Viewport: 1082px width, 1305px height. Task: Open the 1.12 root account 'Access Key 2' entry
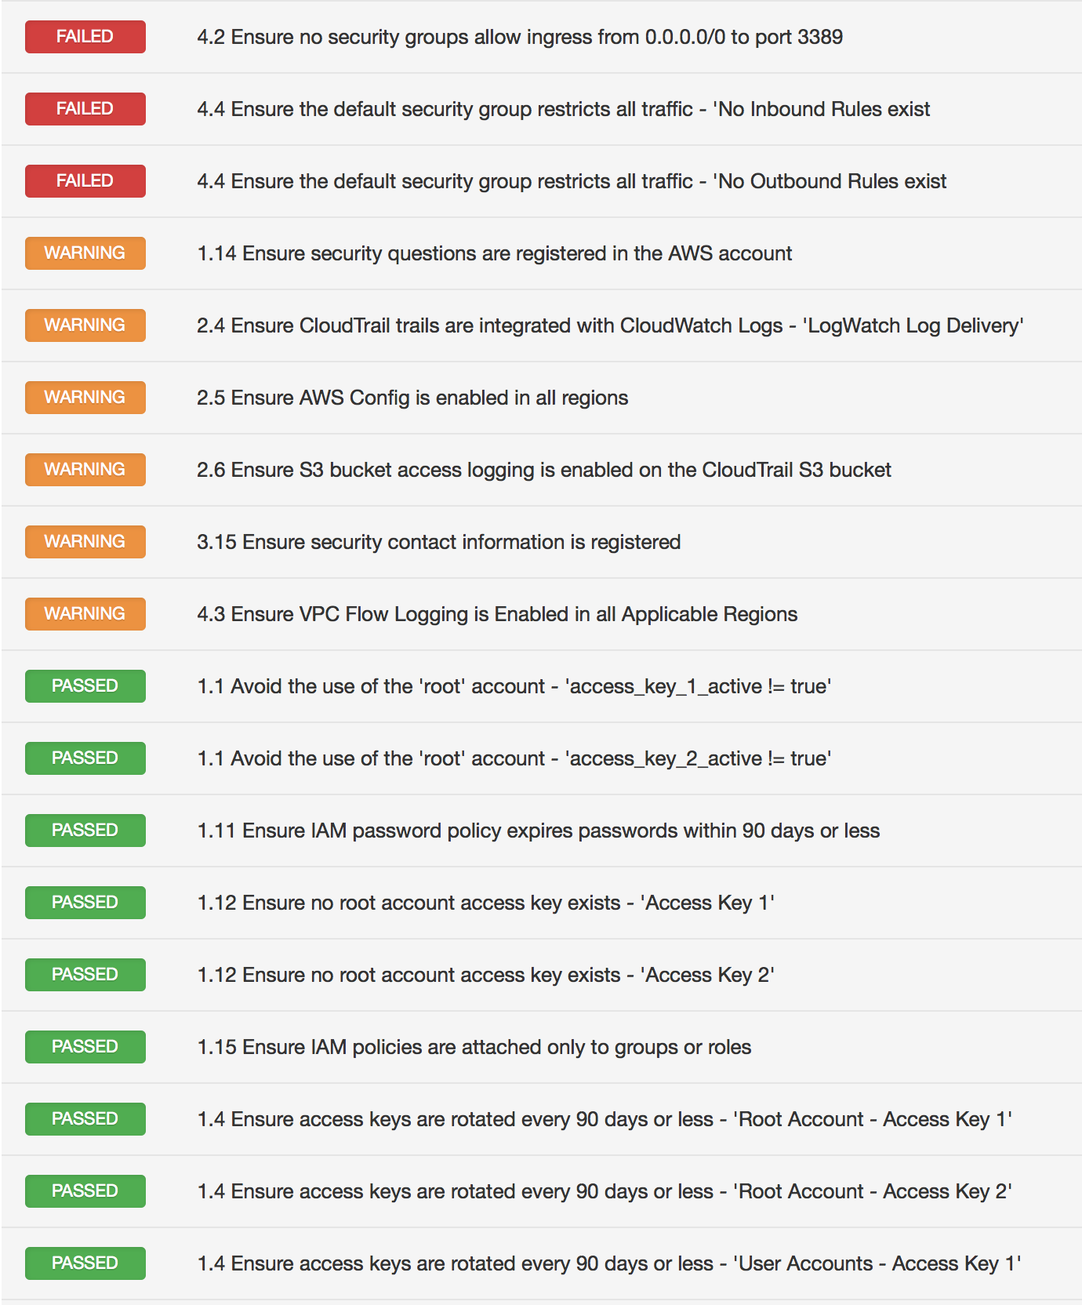coord(485,975)
